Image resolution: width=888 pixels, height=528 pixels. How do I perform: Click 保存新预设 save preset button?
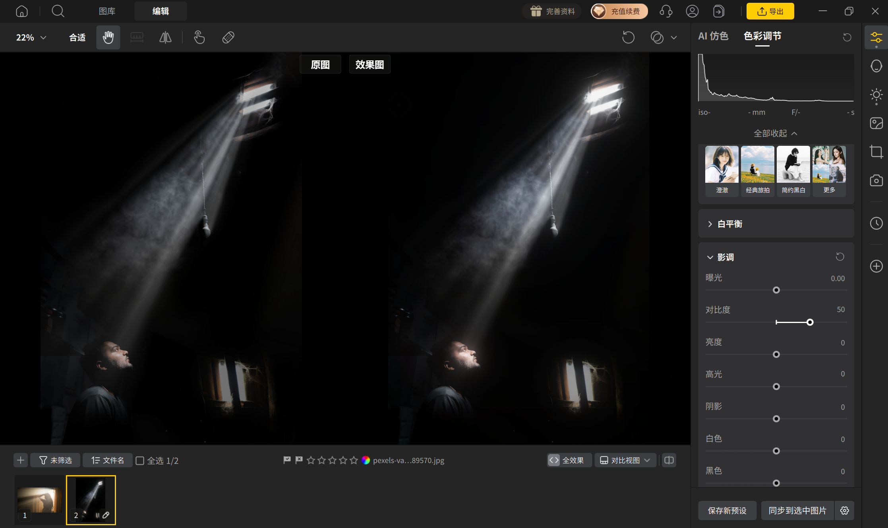pyautogui.click(x=727, y=511)
